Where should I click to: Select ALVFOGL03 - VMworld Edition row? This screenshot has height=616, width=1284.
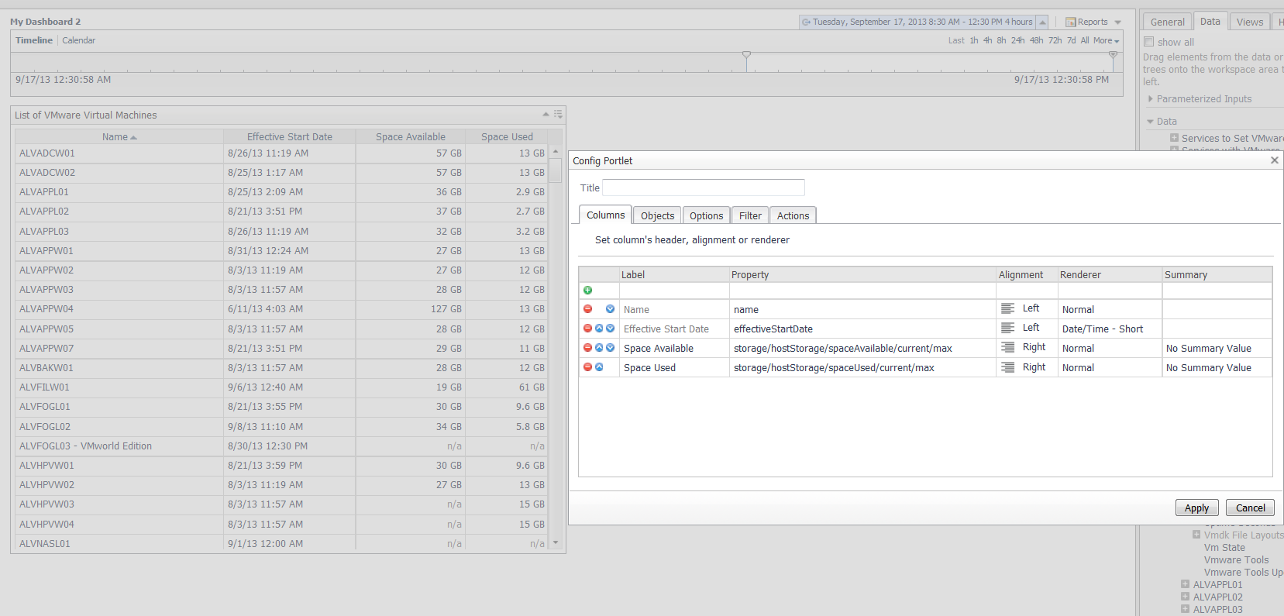click(281, 446)
